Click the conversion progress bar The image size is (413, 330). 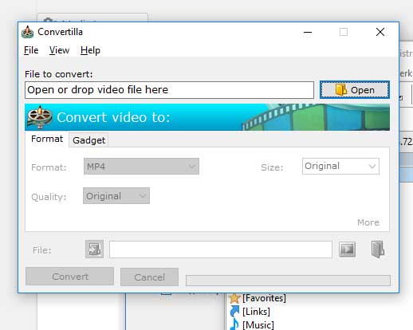click(288, 281)
